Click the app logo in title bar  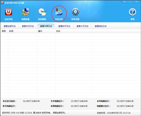click(x=2, y=3)
